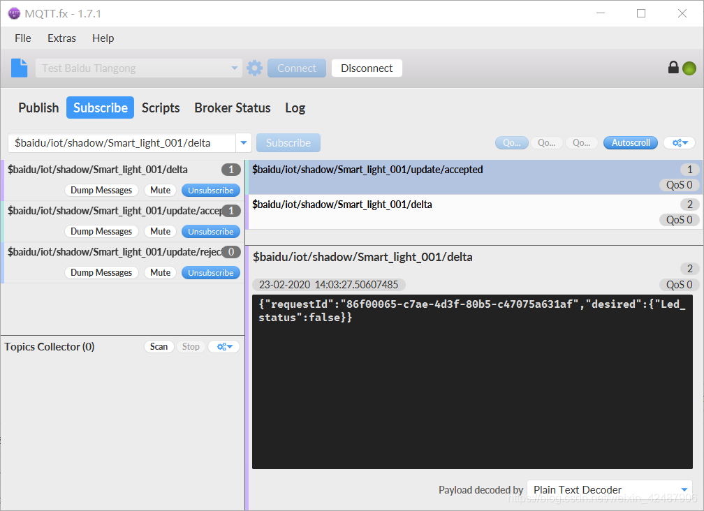Open Topics Collector gear options
The image size is (704, 511).
[x=224, y=346]
